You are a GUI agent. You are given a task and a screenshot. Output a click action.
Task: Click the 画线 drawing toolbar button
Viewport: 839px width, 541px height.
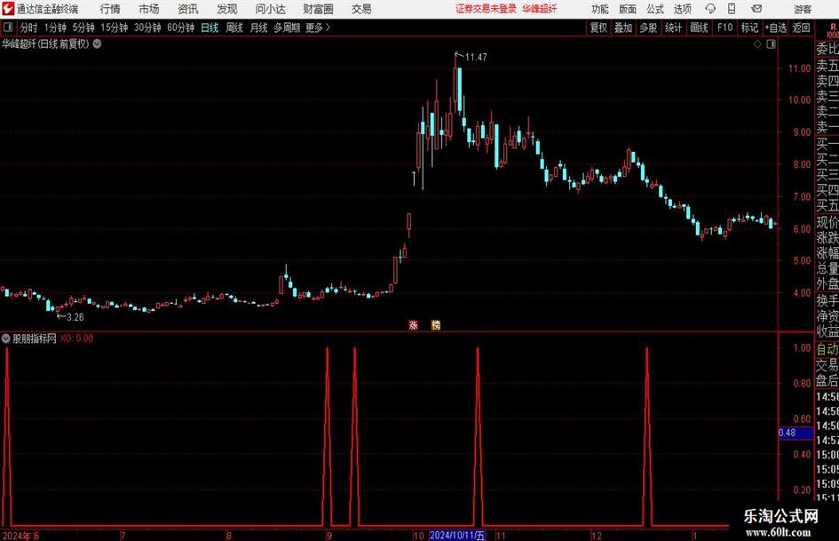pyautogui.click(x=700, y=28)
